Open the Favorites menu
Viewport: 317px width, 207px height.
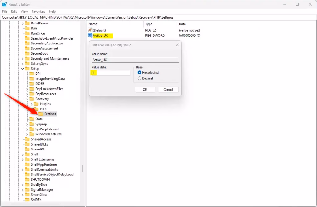pos(38,11)
